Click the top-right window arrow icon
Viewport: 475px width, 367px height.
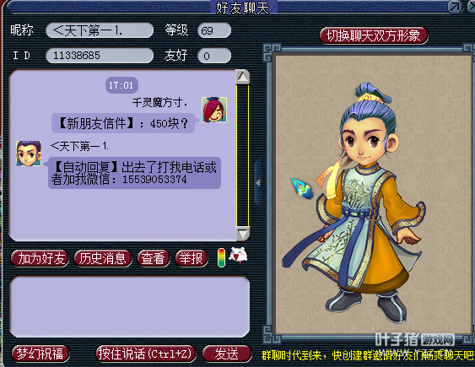(455, 7)
